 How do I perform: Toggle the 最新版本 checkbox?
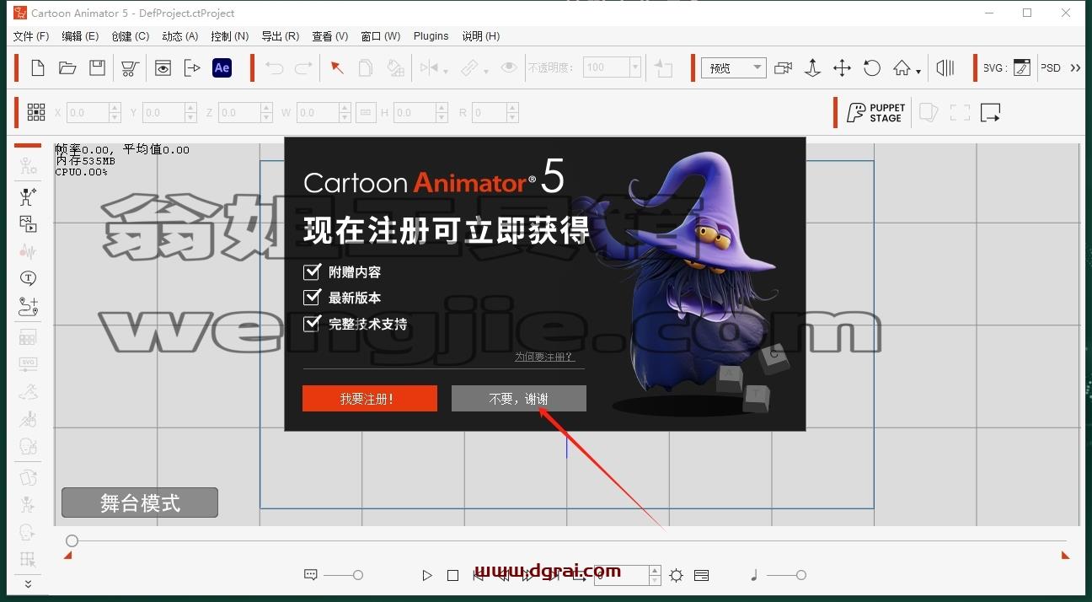[x=312, y=297]
